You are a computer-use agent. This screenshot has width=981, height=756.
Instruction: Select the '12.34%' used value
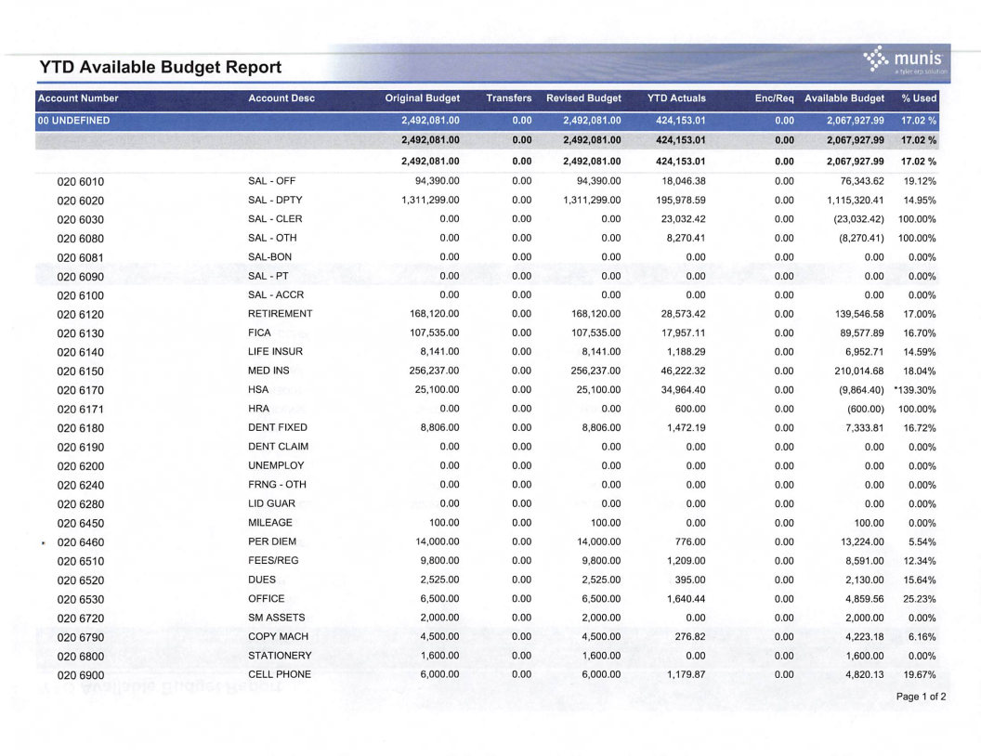(x=920, y=561)
